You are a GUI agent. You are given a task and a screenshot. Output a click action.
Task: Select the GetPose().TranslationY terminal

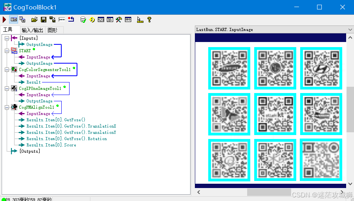pos(71,132)
